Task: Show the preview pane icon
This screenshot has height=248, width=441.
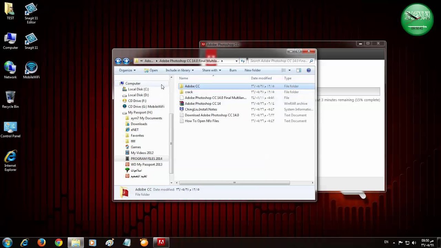Action: point(299,70)
